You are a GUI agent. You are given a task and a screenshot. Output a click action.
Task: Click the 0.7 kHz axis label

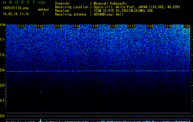coord(2,101)
